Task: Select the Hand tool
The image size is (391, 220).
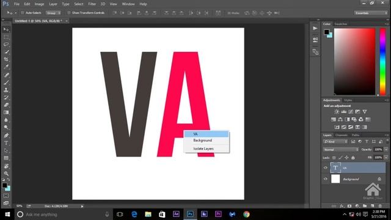Action: (x=6, y=166)
